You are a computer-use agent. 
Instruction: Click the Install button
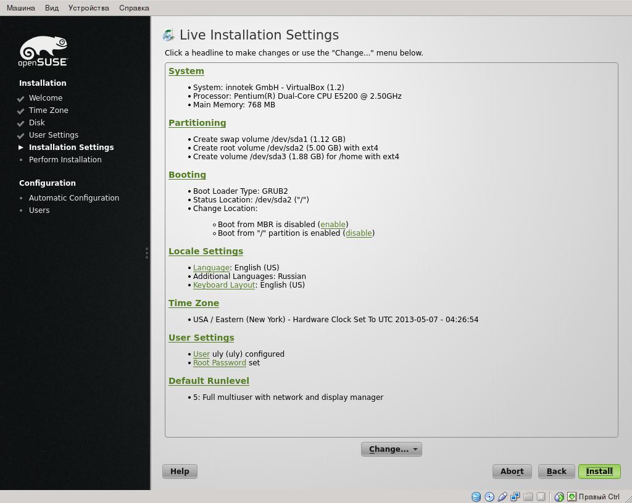coord(599,471)
